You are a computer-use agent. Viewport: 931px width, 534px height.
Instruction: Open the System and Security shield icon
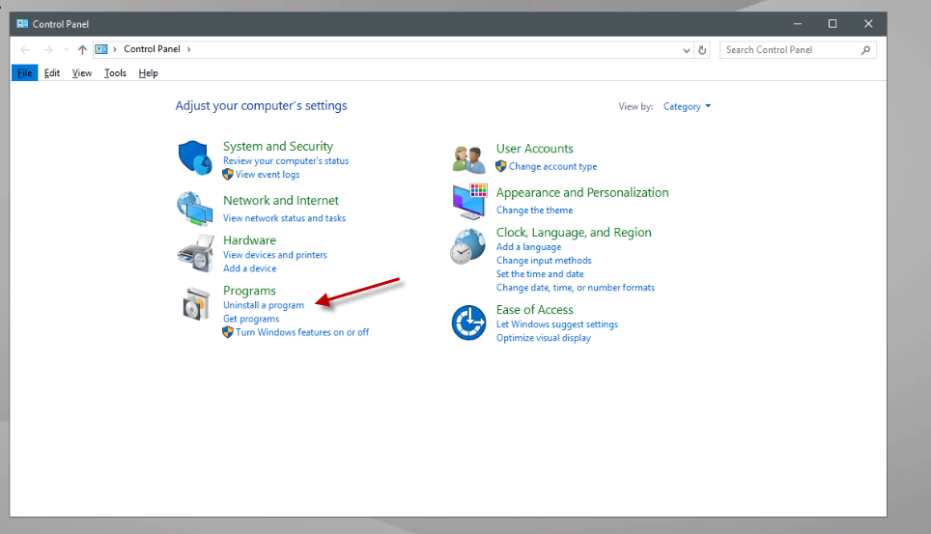coord(195,157)
